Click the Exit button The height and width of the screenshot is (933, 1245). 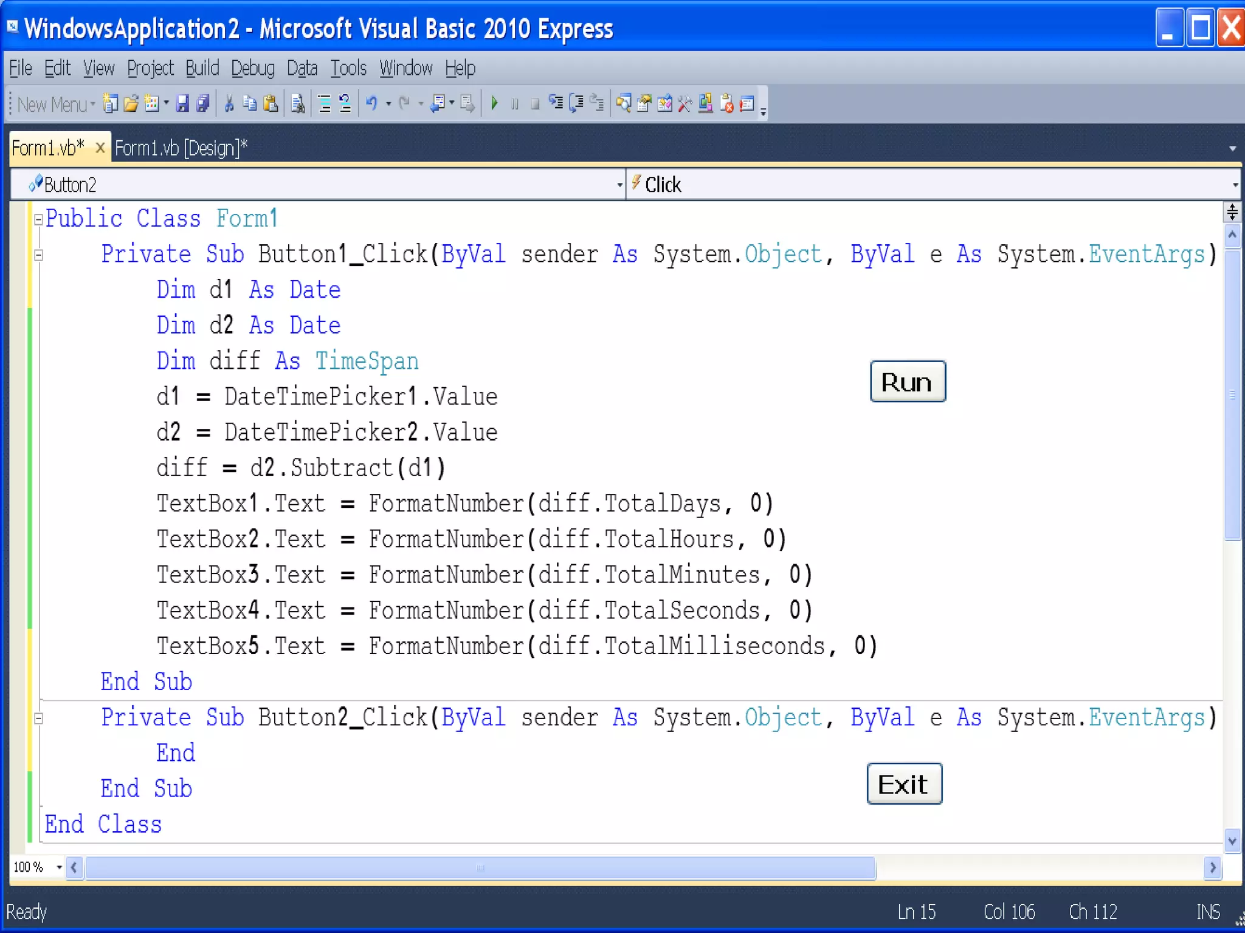[x=904, y=784]
